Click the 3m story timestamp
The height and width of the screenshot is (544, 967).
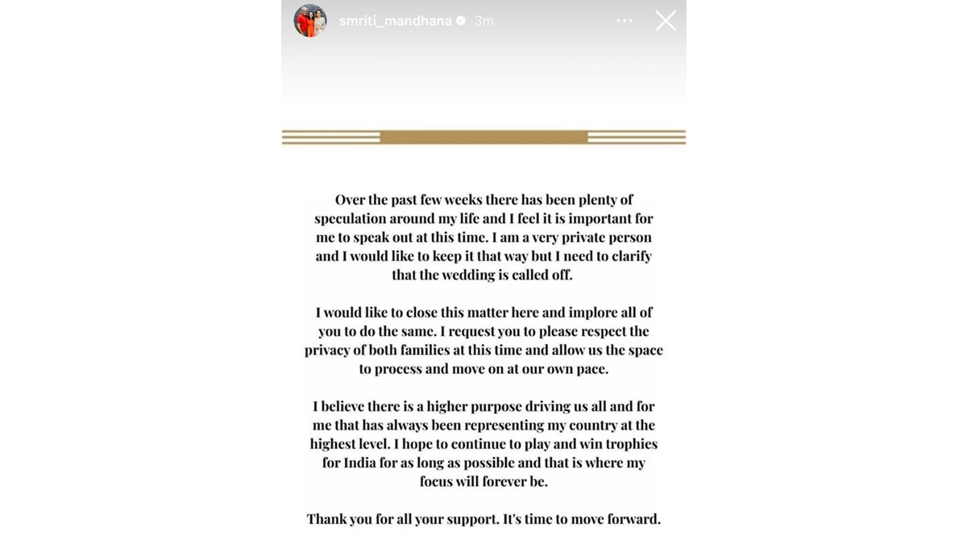point(483,21)
